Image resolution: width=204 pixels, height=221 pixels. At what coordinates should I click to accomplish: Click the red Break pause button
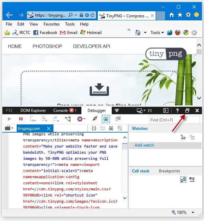pyautogui.click(x=21, y=119)
